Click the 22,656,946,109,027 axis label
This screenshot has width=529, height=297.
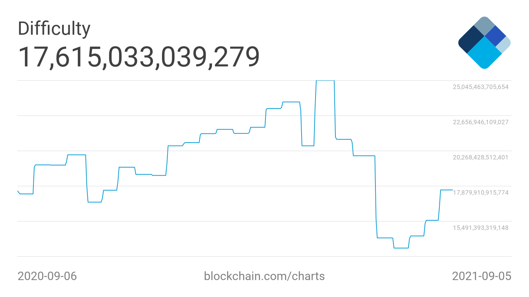pyautogui.click(x=481, y=122)
